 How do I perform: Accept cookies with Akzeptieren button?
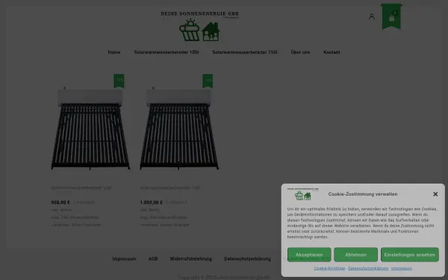coord(309,255)
